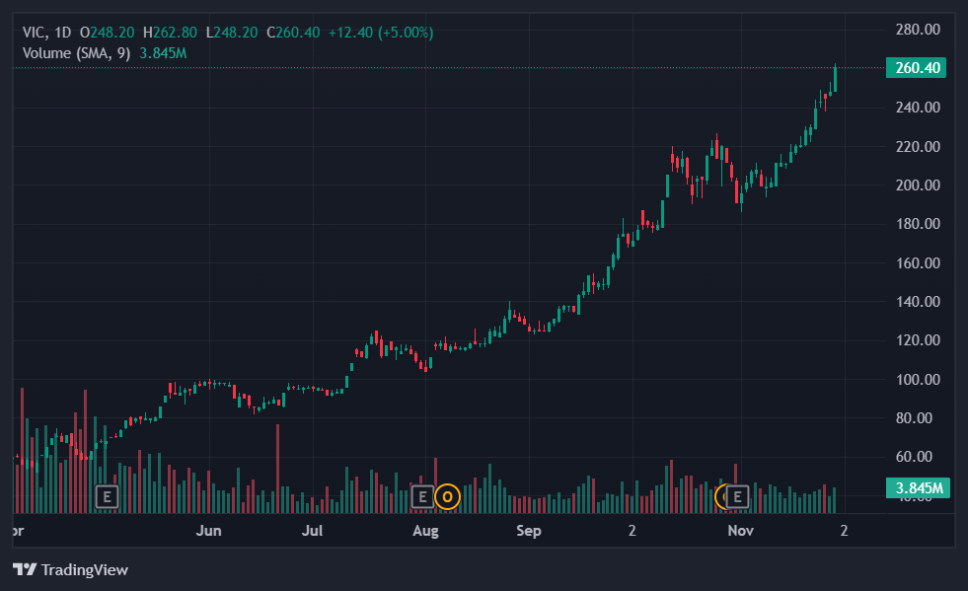Select the earnings E marker near Nov
968x591 pixels.
coord(736,496)
